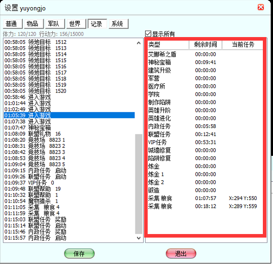Click the log list scroll up arrow
This screenshot has height=265, width=273.
coord(139,43)
